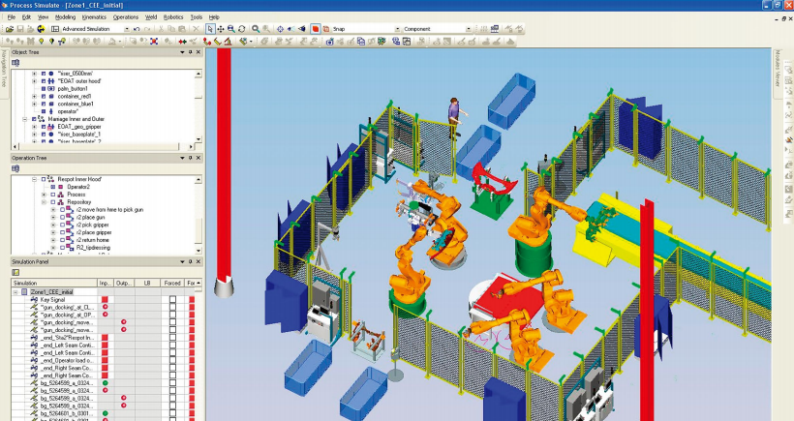Collapse the 'Respot Inner Hood' operation node

[x=35, y=179]
